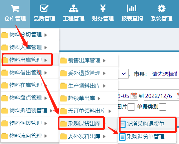
Task: Open 仓库管理 shopping cart icon
Action: (15, 8)
